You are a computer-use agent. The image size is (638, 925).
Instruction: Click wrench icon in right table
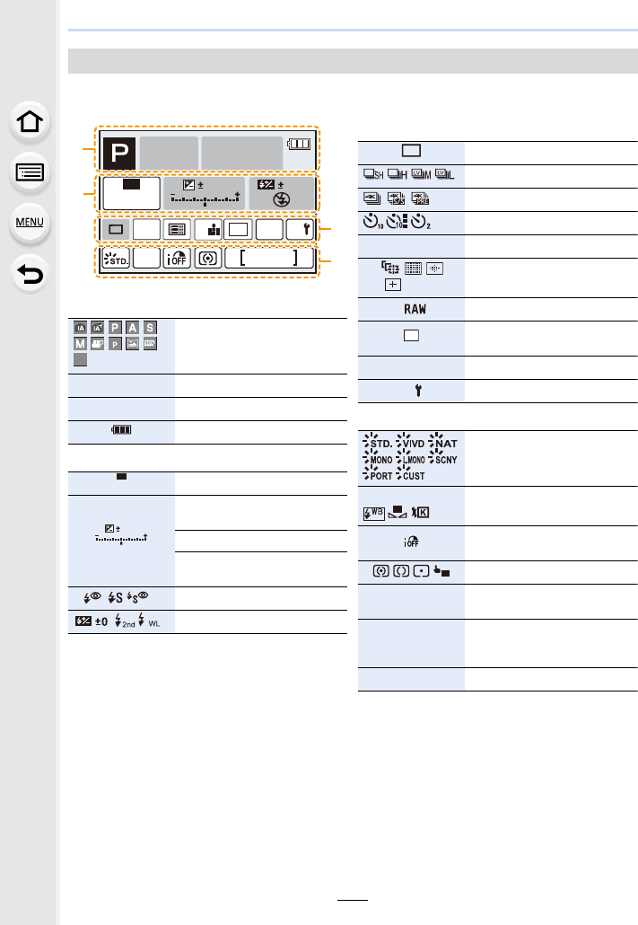[418, 391]
